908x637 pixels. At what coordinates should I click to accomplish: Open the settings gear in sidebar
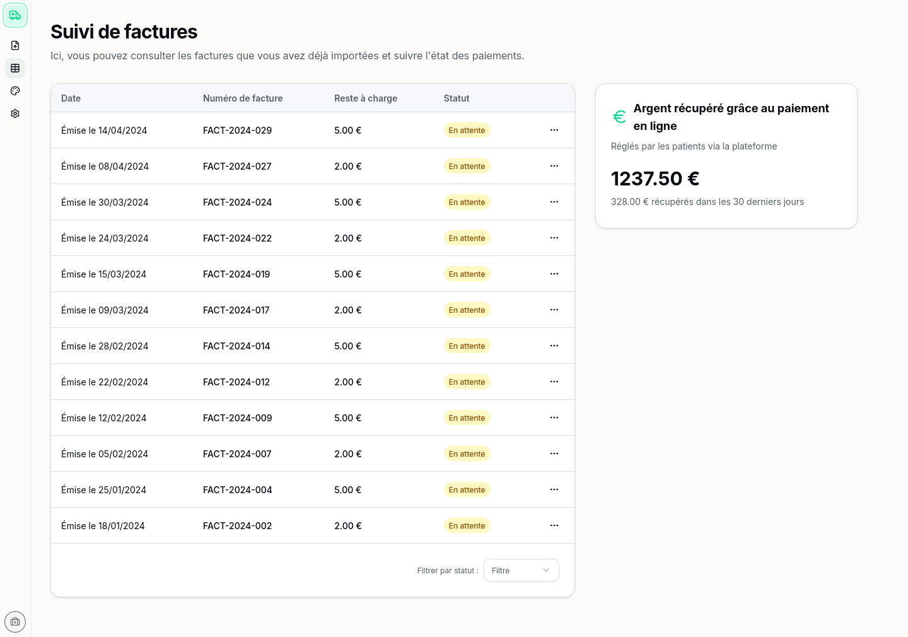[15, 114]
